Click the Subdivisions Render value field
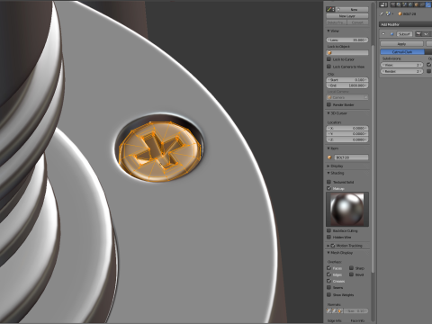The image size is (432, 324). 402,71
